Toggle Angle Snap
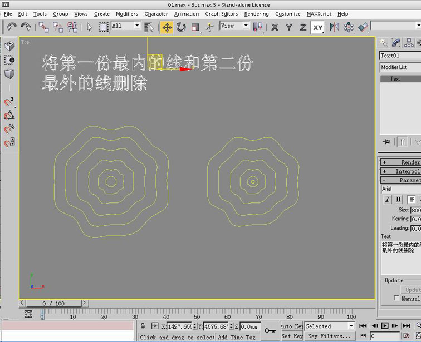421x342 pixels. (9, 115)
